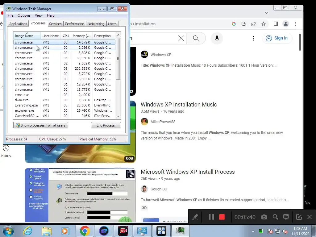Click the process list scrollbar thumb
The height and width of the screenshot is (237, 316).
point(118,59)
